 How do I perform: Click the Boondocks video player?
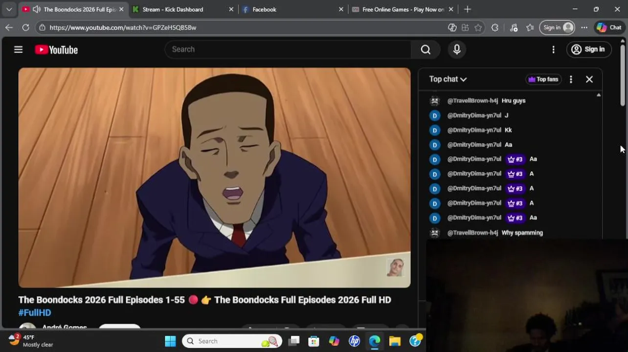[214, 177]
